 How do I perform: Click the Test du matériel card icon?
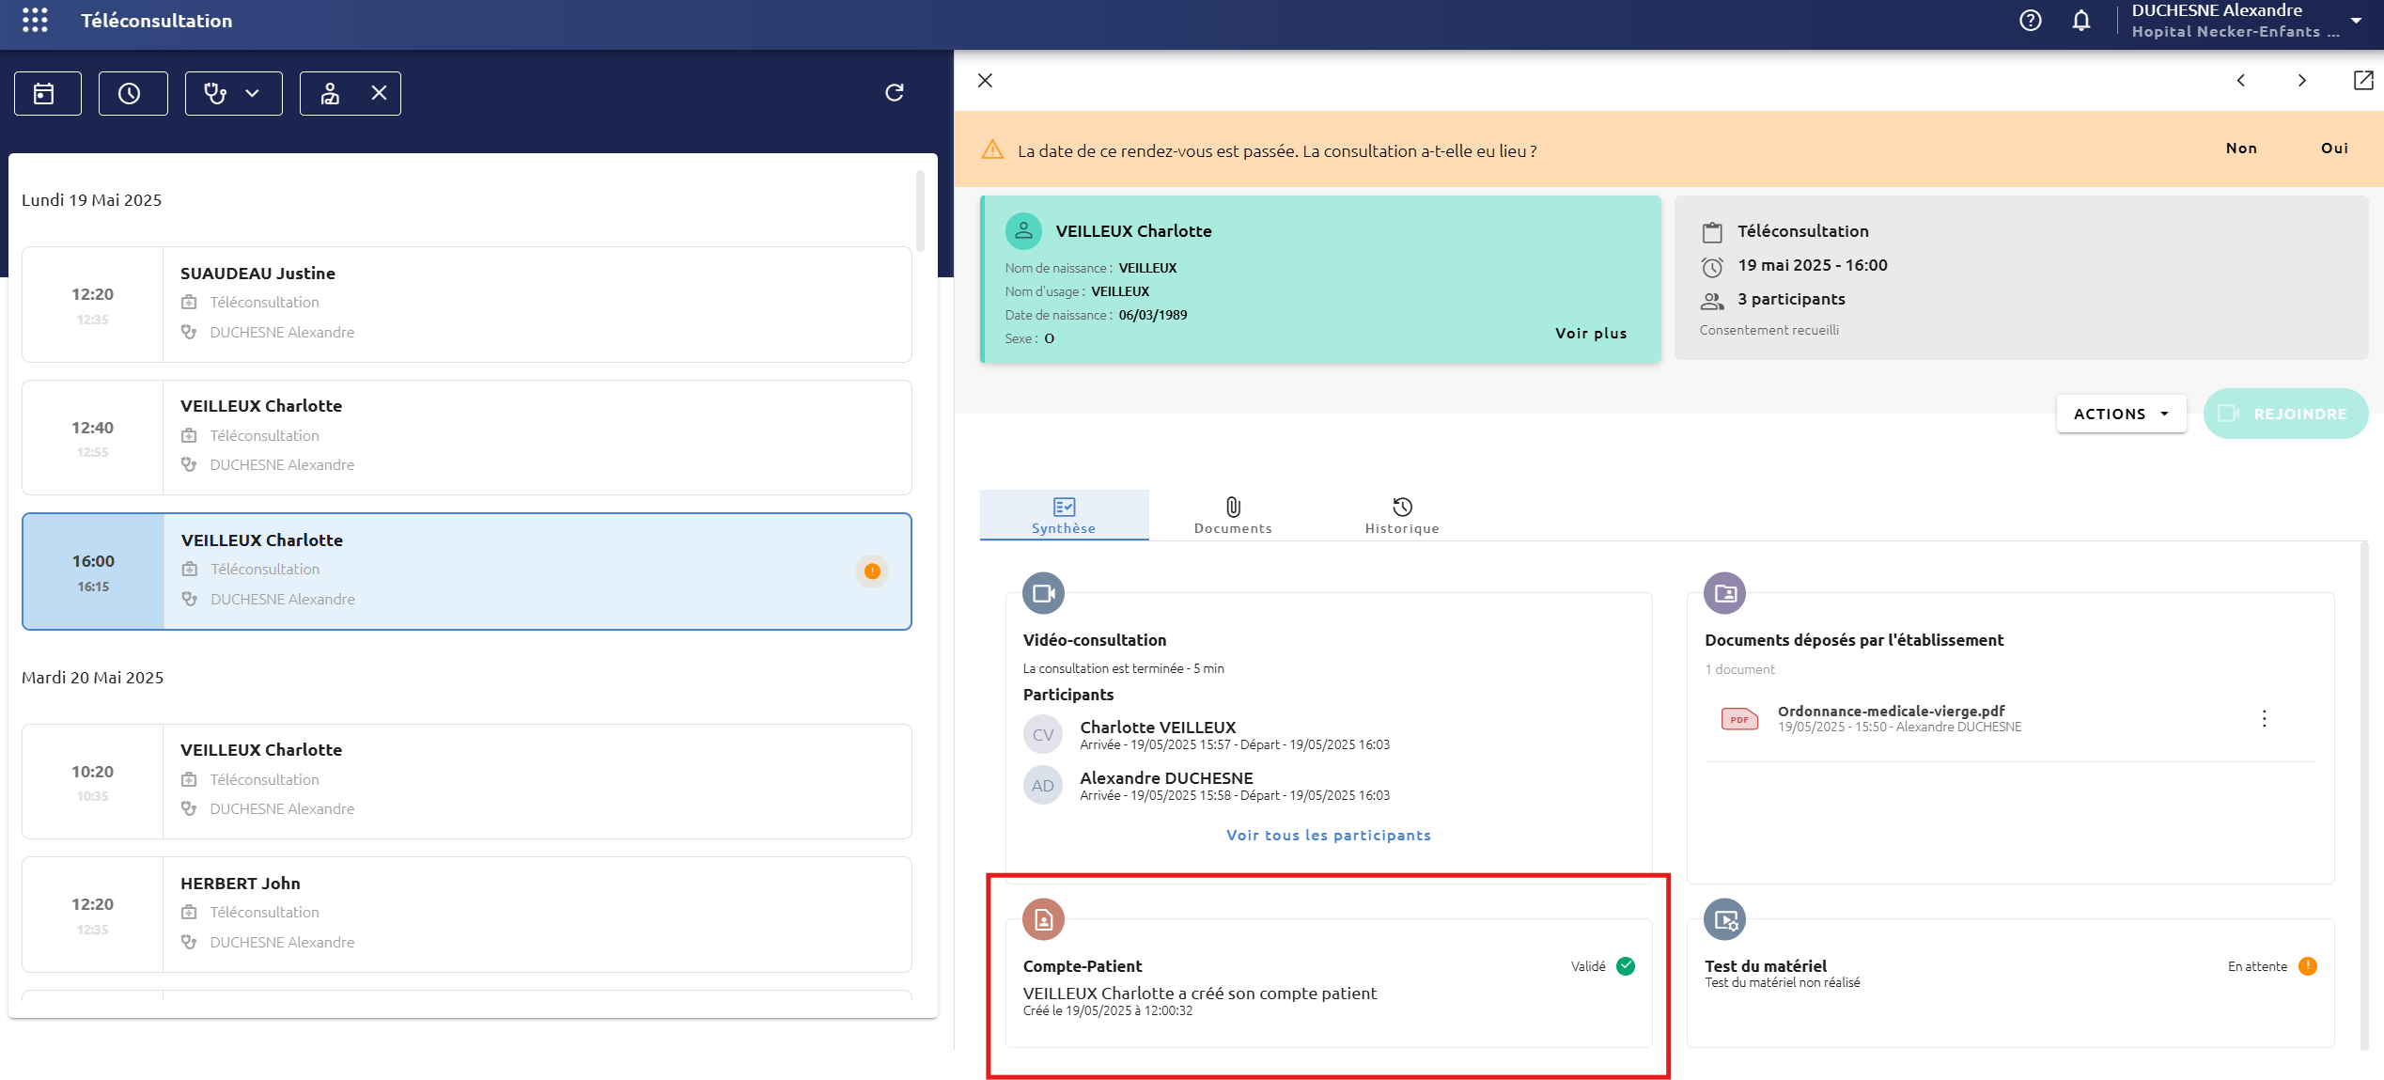[1724, 919]
